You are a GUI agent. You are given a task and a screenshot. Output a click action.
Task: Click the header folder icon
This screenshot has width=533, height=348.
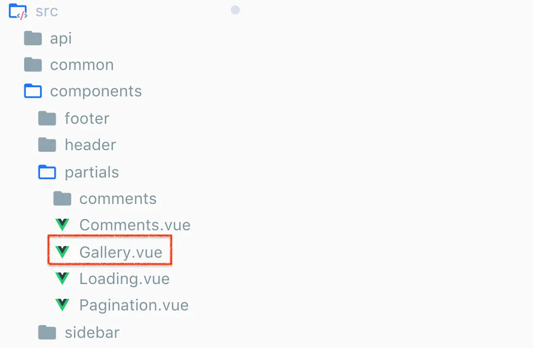click(47, 145)
